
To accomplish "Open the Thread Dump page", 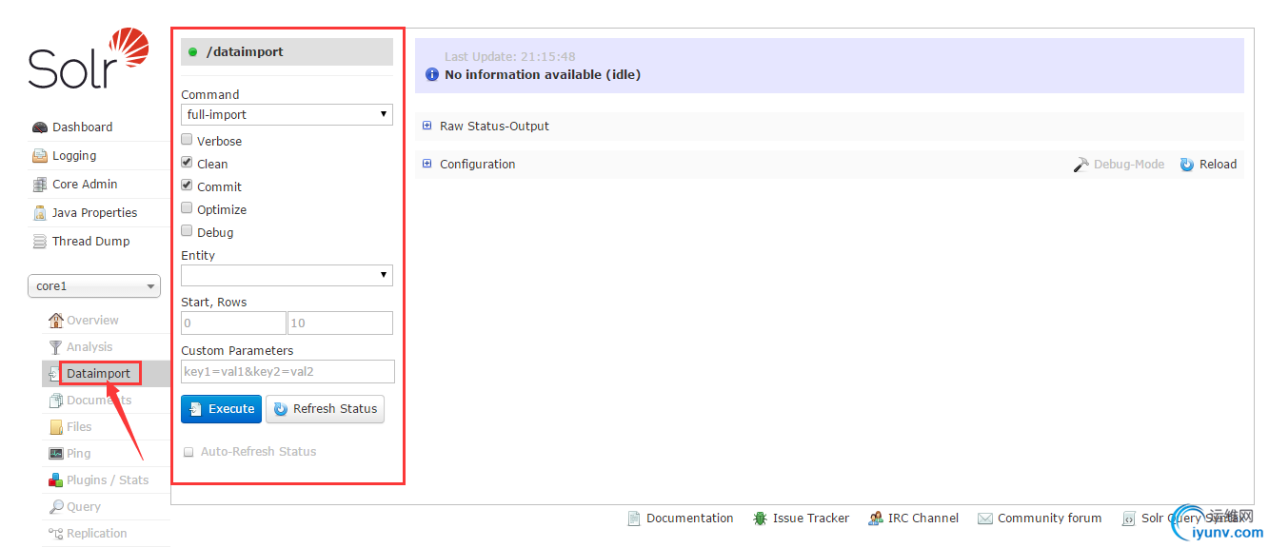I will [90, 242].
